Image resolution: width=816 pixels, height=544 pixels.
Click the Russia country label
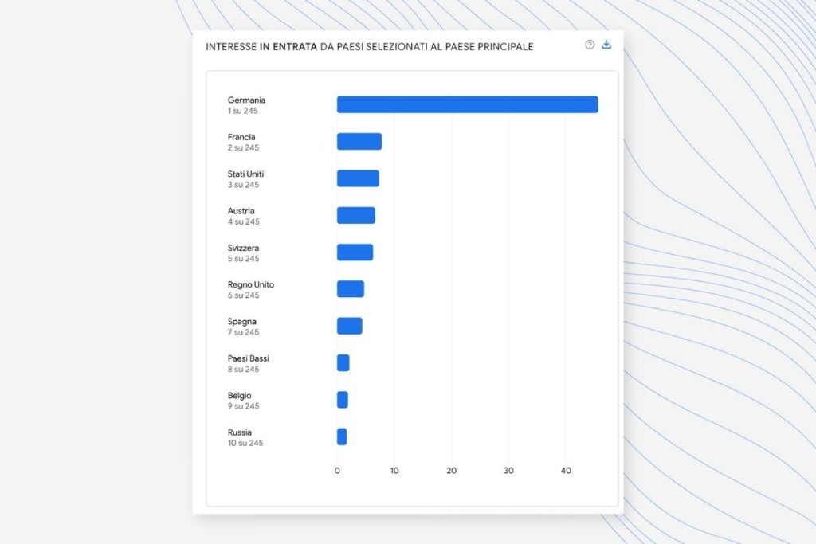point(239,432)
